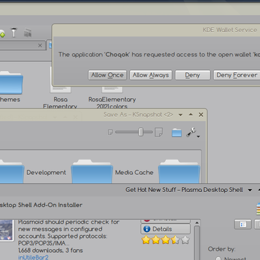Adjust the icon size zoom slider handle
This screenshot has width=260, height=260.
[141, 132]
